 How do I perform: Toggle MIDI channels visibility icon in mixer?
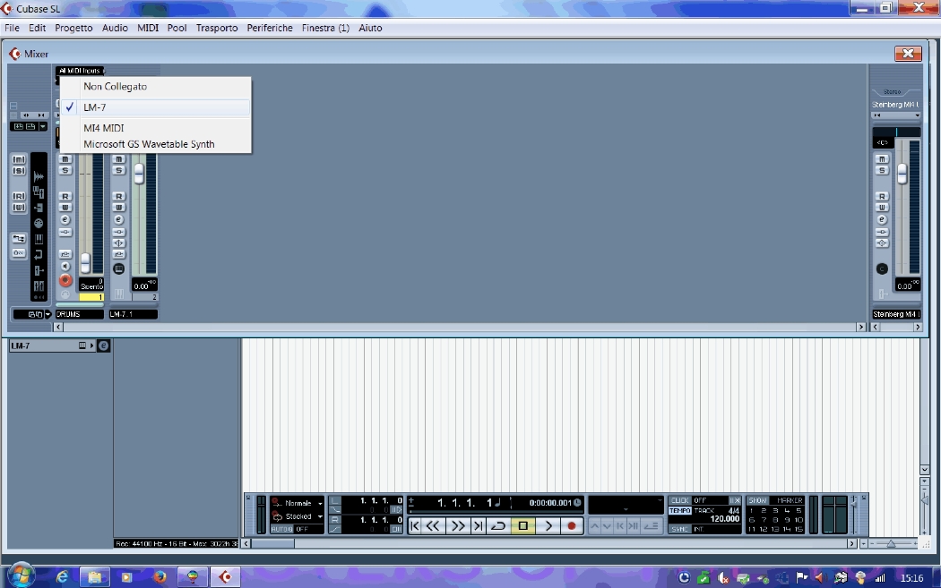pos(39,224)
